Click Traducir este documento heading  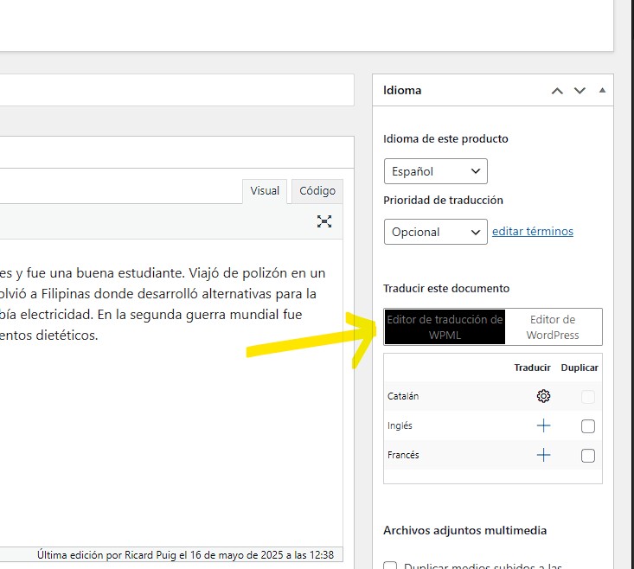(446, 288)
